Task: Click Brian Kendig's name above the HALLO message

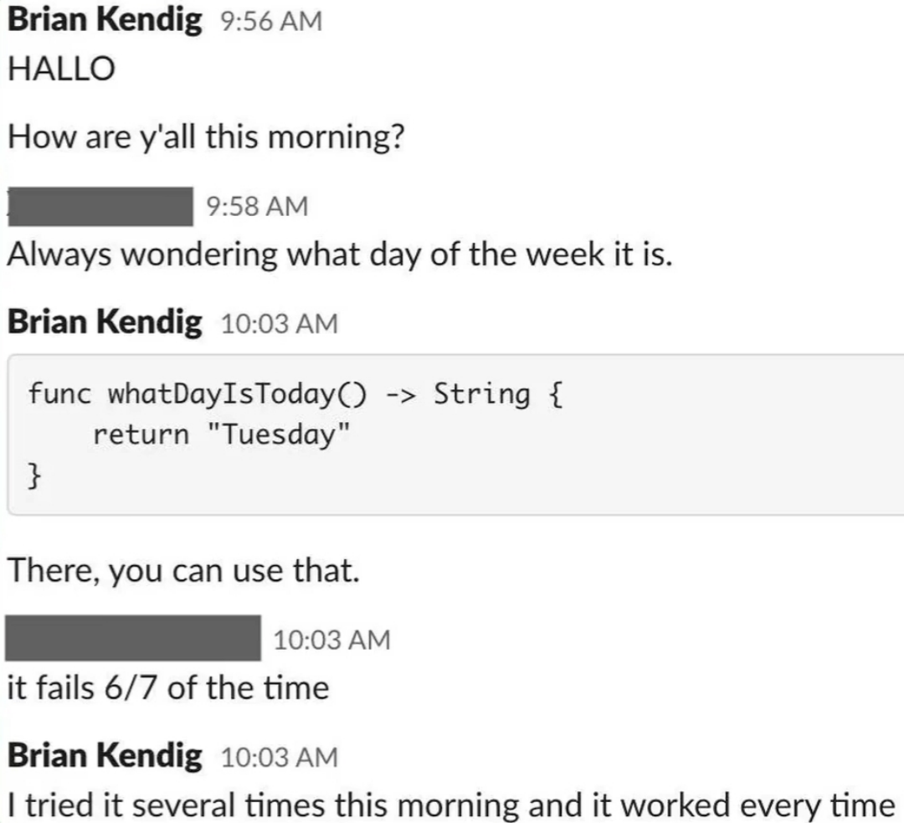Action: click(105, 20)
